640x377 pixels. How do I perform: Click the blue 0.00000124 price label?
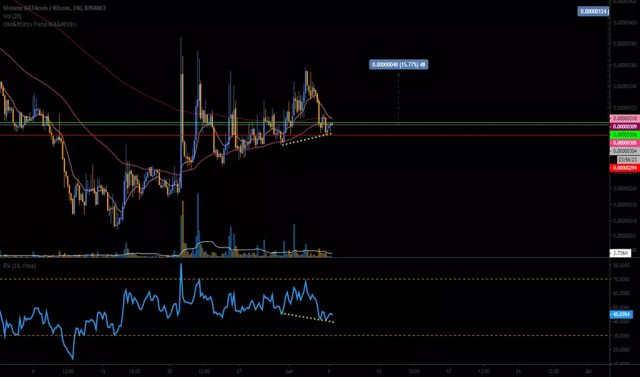[593, 12]
